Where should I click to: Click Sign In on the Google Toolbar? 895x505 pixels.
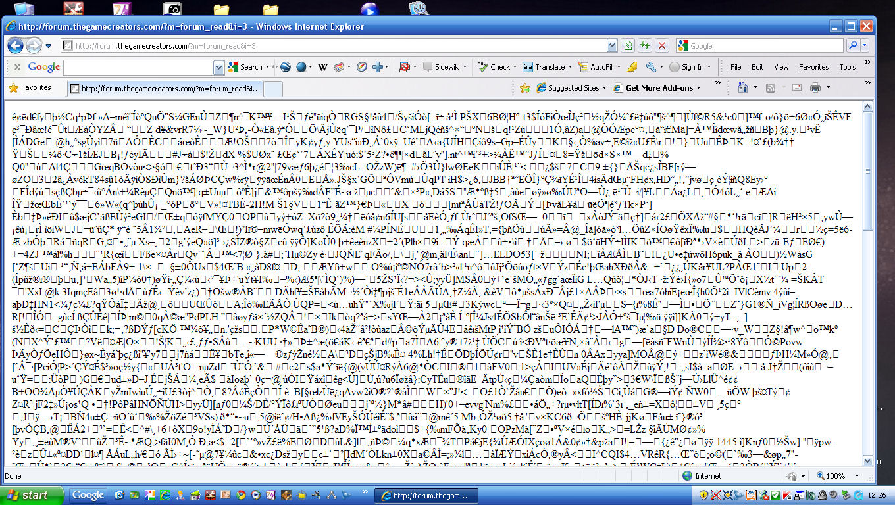[x=687, y=67]
